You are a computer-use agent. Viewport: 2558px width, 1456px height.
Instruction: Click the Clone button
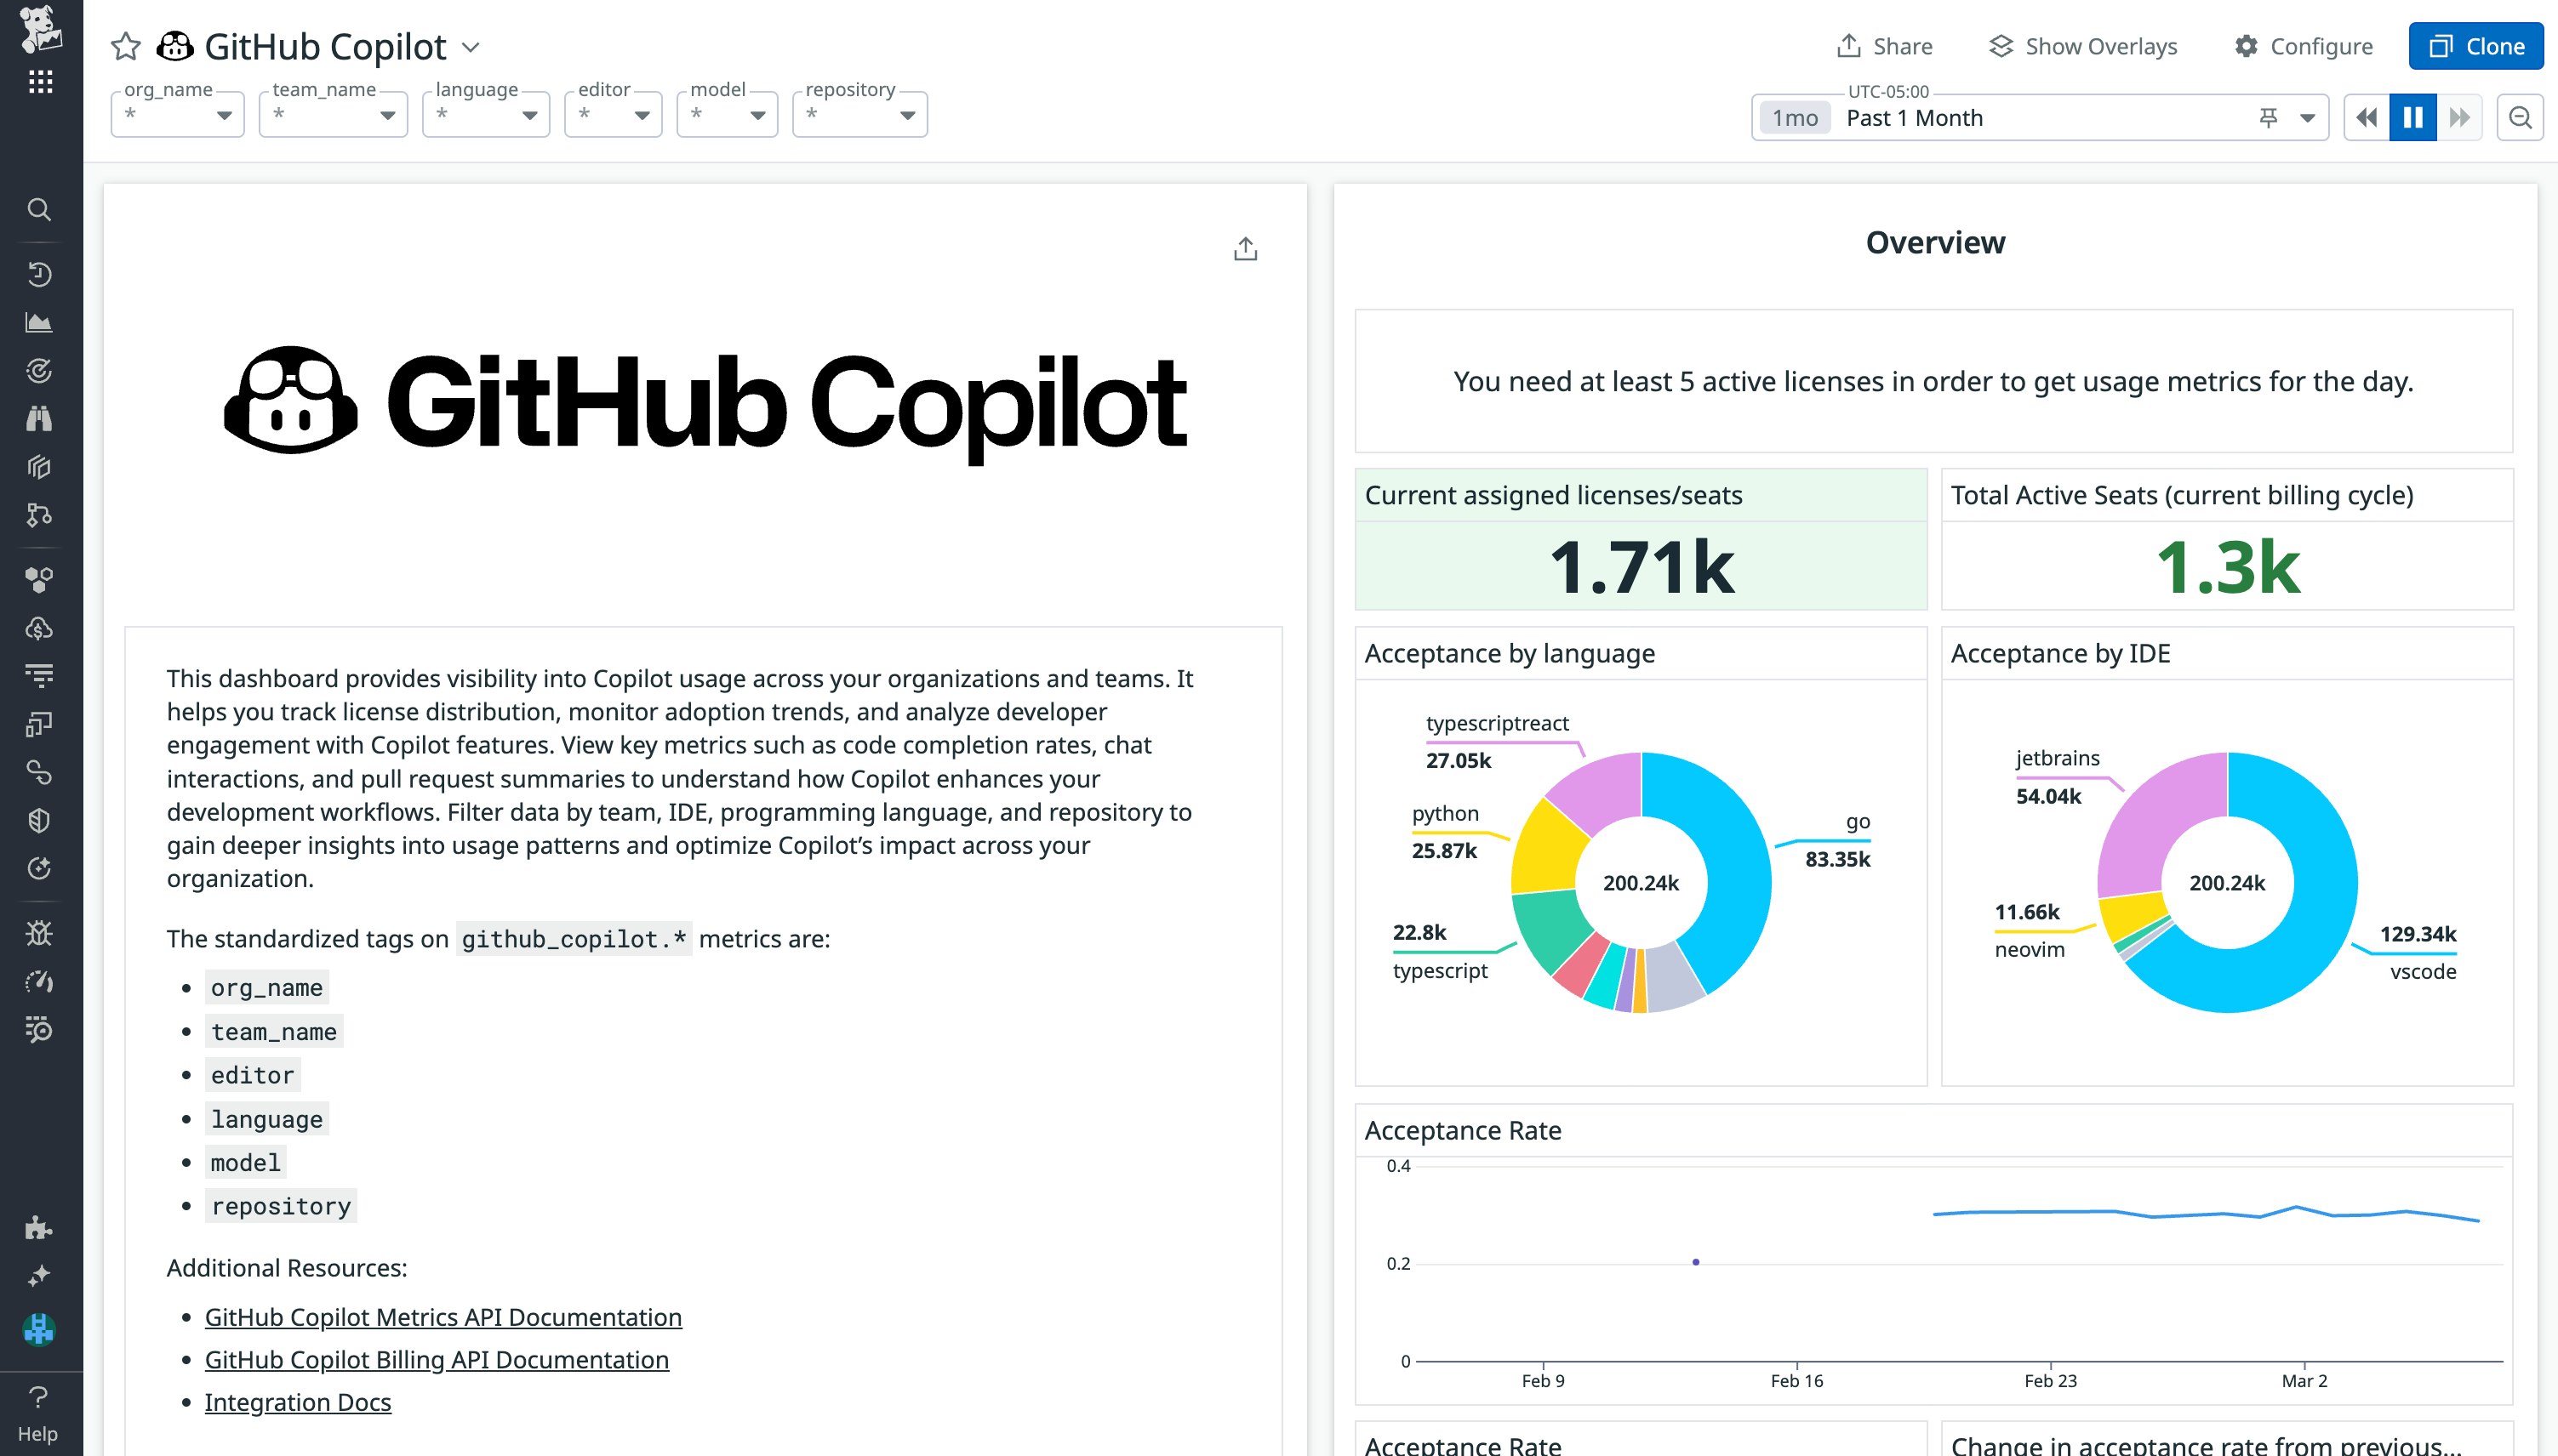[2476, 45]
